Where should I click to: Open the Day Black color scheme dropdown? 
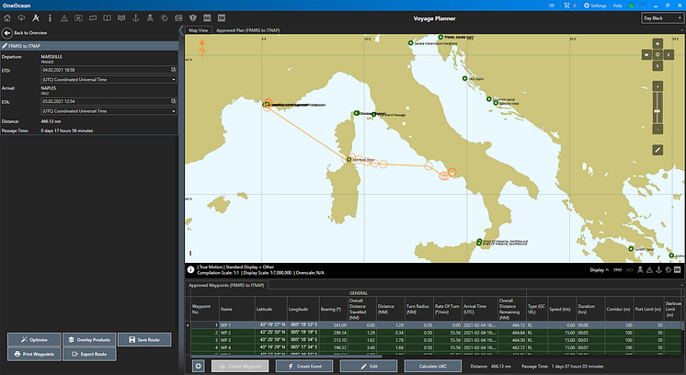point(662,18)
